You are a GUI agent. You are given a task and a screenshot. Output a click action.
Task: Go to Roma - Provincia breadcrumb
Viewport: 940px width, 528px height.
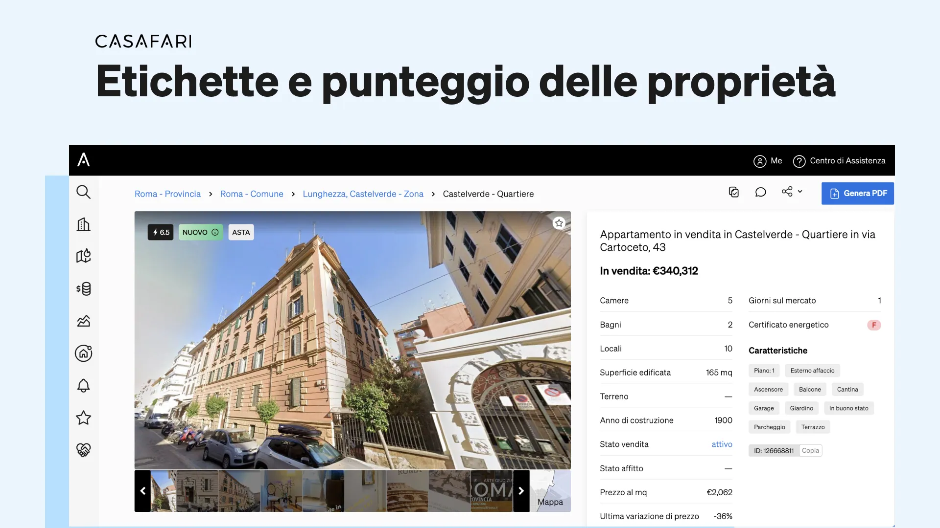[x=167, y=194]
